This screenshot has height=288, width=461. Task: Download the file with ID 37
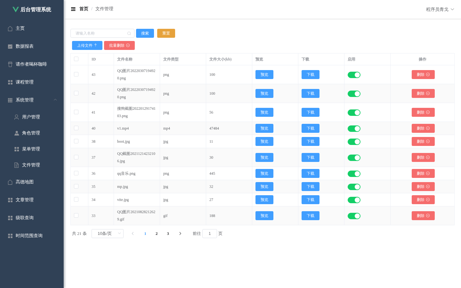click(x=311, y=157)
